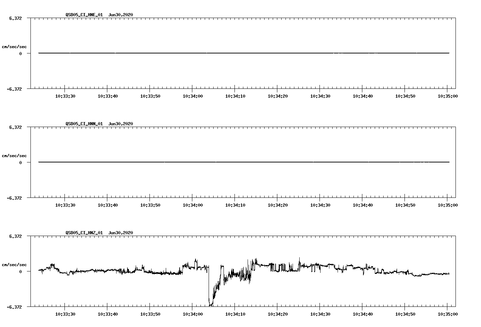The height and width of the screenshot is (327, 481).
Task: Select the 10:35:00 tick label under HNN plot
Action: point(448,205)
